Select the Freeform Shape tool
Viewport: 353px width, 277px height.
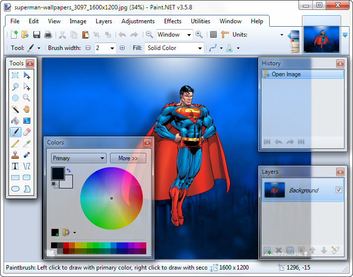tap(27, 189)
